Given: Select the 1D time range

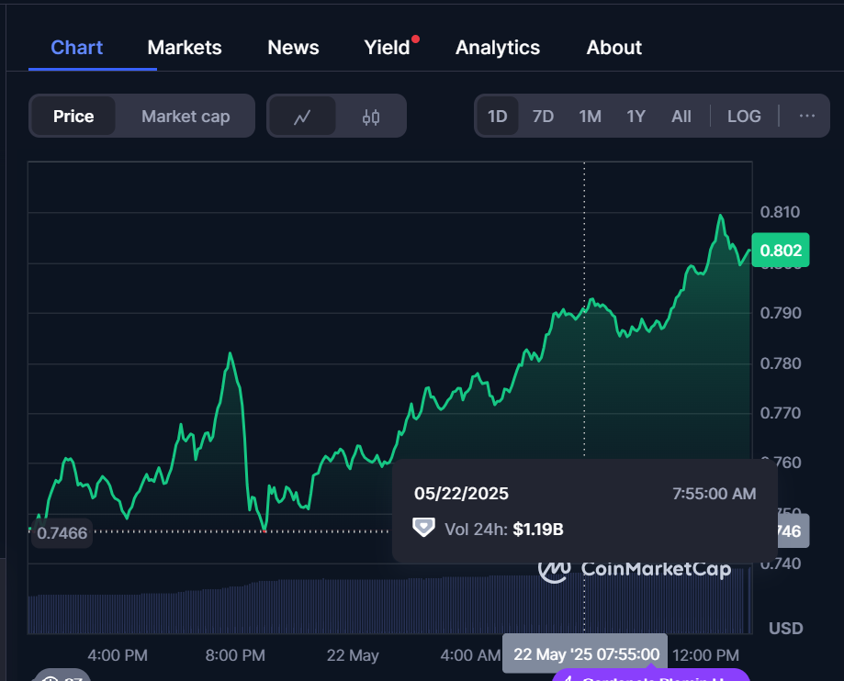Looking at the screenshot, I should click(497, 117).
